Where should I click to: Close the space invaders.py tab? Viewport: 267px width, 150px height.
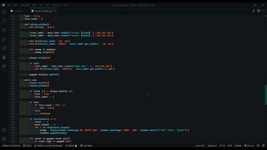click(x=55, y=11)
